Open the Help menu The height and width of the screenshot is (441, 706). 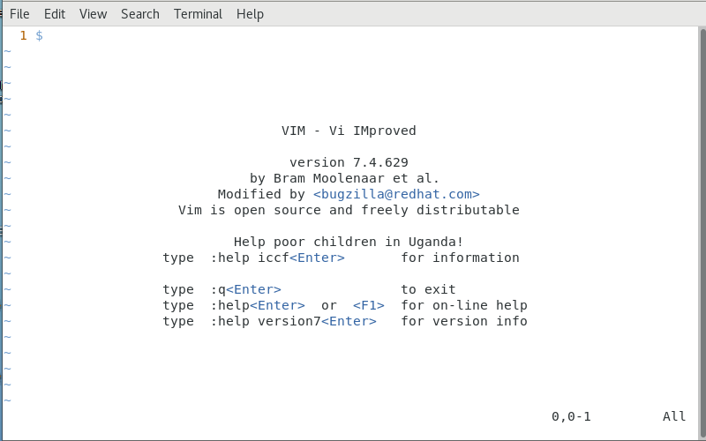coord(250,14)
